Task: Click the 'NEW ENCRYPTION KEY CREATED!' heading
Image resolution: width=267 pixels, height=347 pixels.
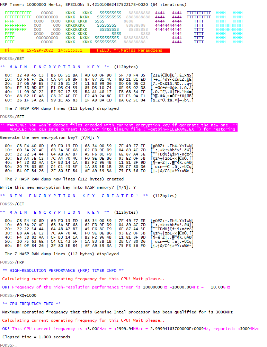Action: (x=74, y=196)
